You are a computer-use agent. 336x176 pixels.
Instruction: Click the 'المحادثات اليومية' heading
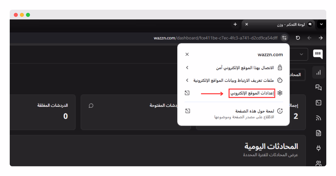pos(271,146)
